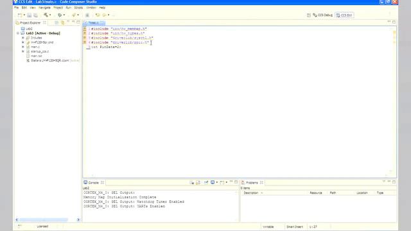Viewport: 411px width, 231px height.
Task: Minimize the editor area
Action: pyautogui.click(x=389, y=22)
